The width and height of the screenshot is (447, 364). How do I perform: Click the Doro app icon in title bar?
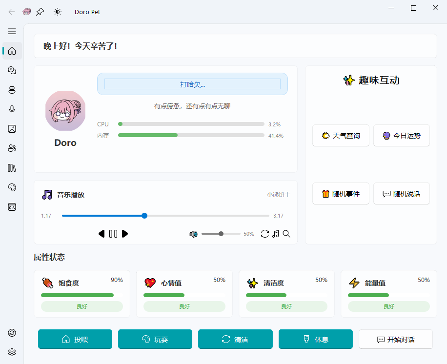click(27, 12)
